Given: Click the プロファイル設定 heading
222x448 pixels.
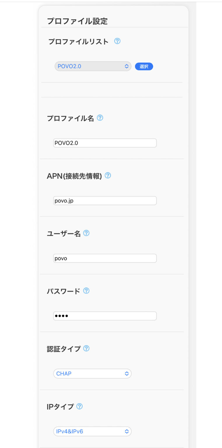Looking at the screenshot, I should pos(77,21).
